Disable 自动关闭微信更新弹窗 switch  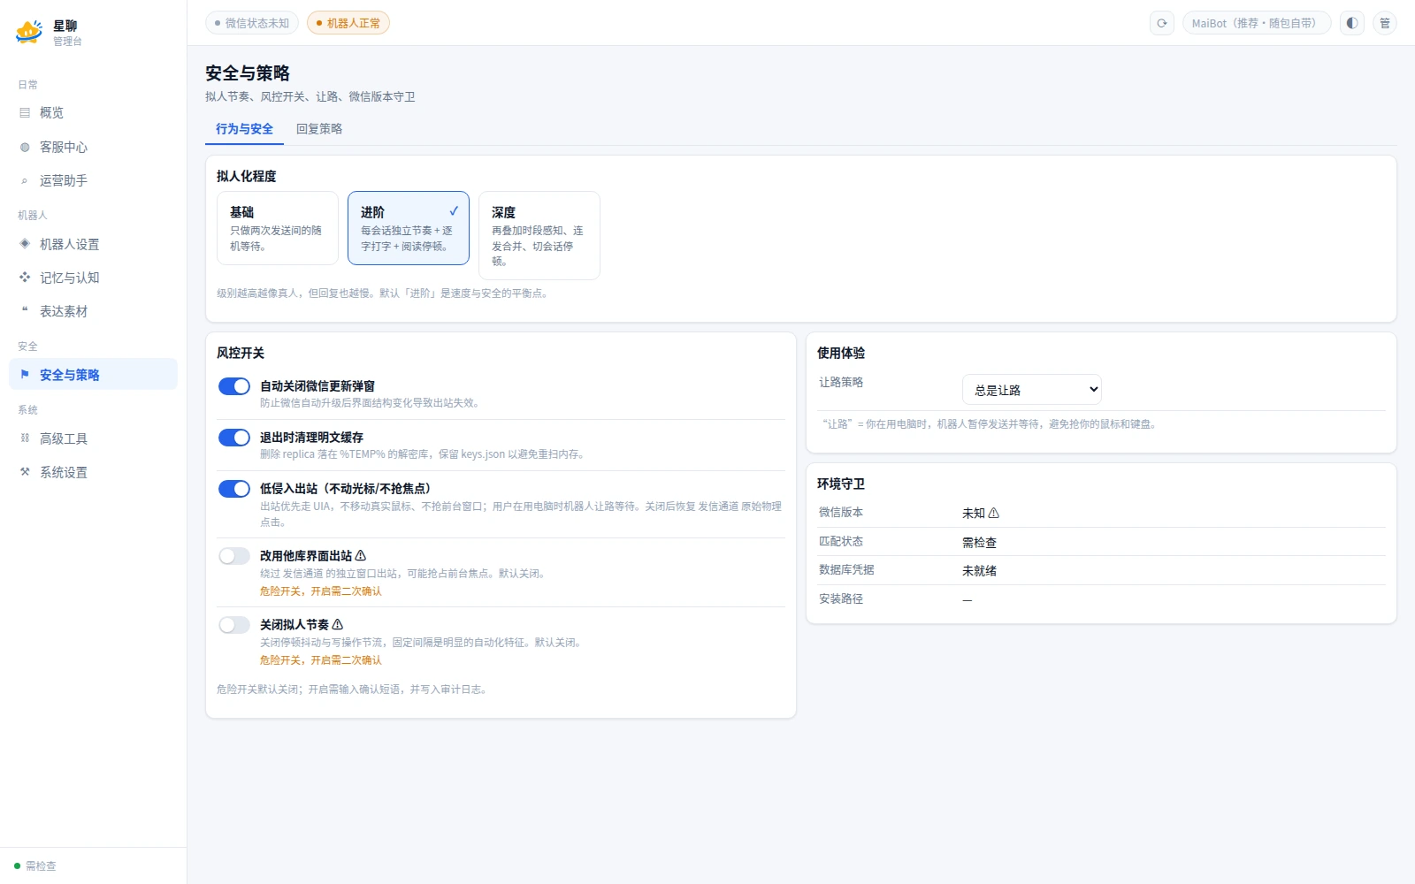tap(234, 386)
